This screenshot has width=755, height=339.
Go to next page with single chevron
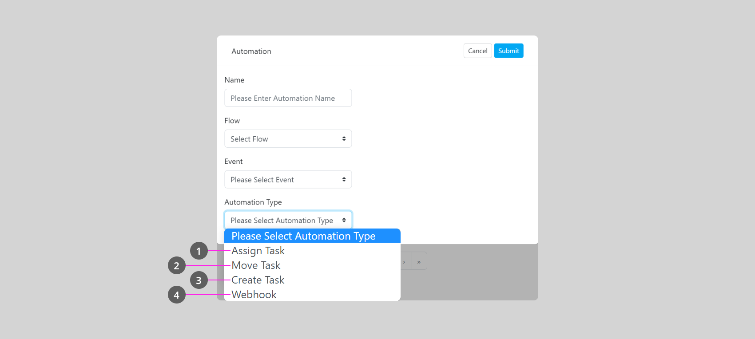[404, 262]
